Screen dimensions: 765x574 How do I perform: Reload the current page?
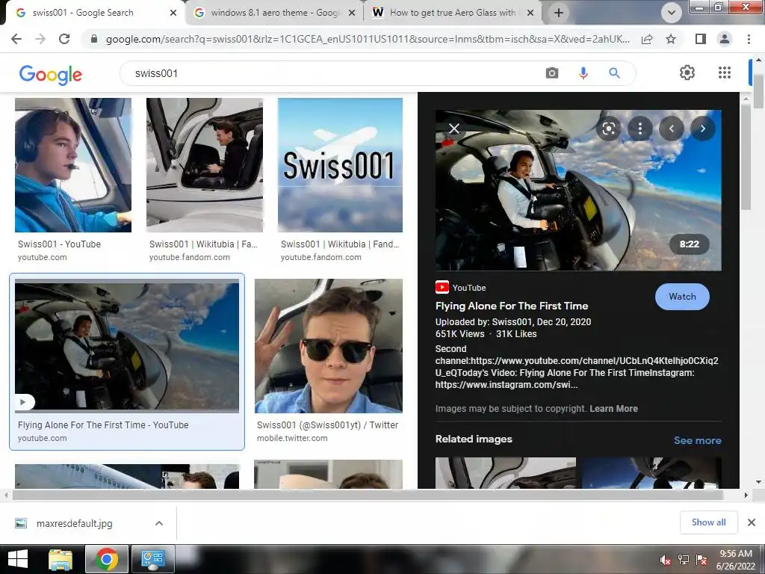(x=64, y=39)
